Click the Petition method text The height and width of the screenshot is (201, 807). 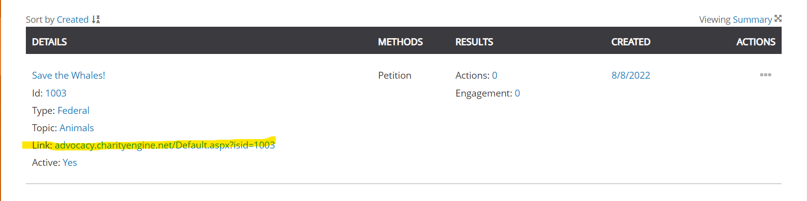[395, 75]
